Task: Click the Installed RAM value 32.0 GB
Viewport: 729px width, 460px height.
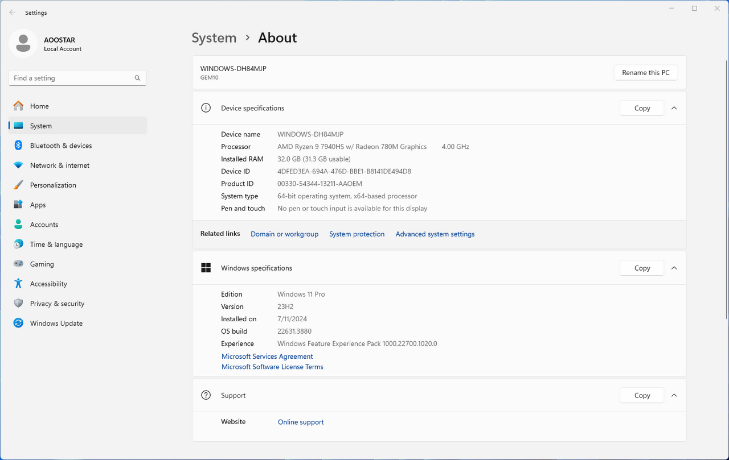Action: (x=314, y=159)
